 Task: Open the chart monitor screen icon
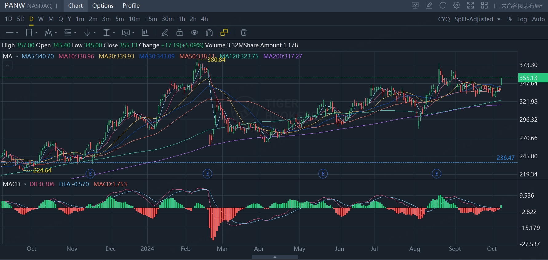click(415, 5)
